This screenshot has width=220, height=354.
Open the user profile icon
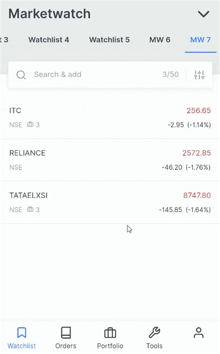pos(199,333)
